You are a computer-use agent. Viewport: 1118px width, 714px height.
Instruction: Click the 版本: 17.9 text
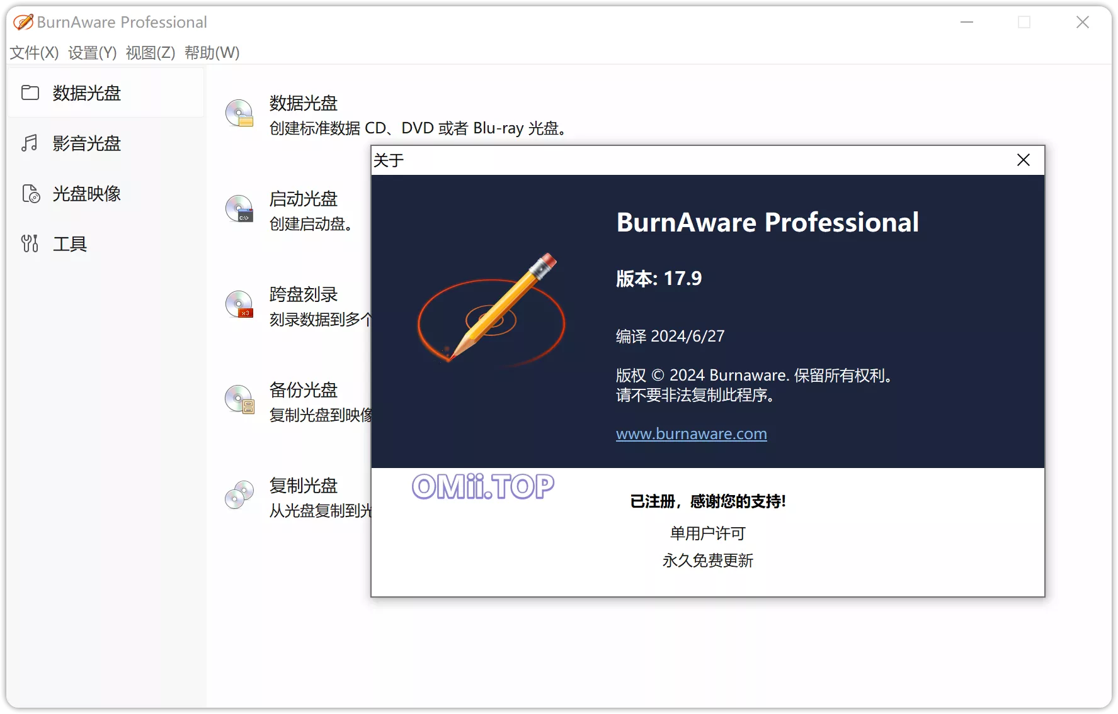pyautogui.click(x=659, y=278)
